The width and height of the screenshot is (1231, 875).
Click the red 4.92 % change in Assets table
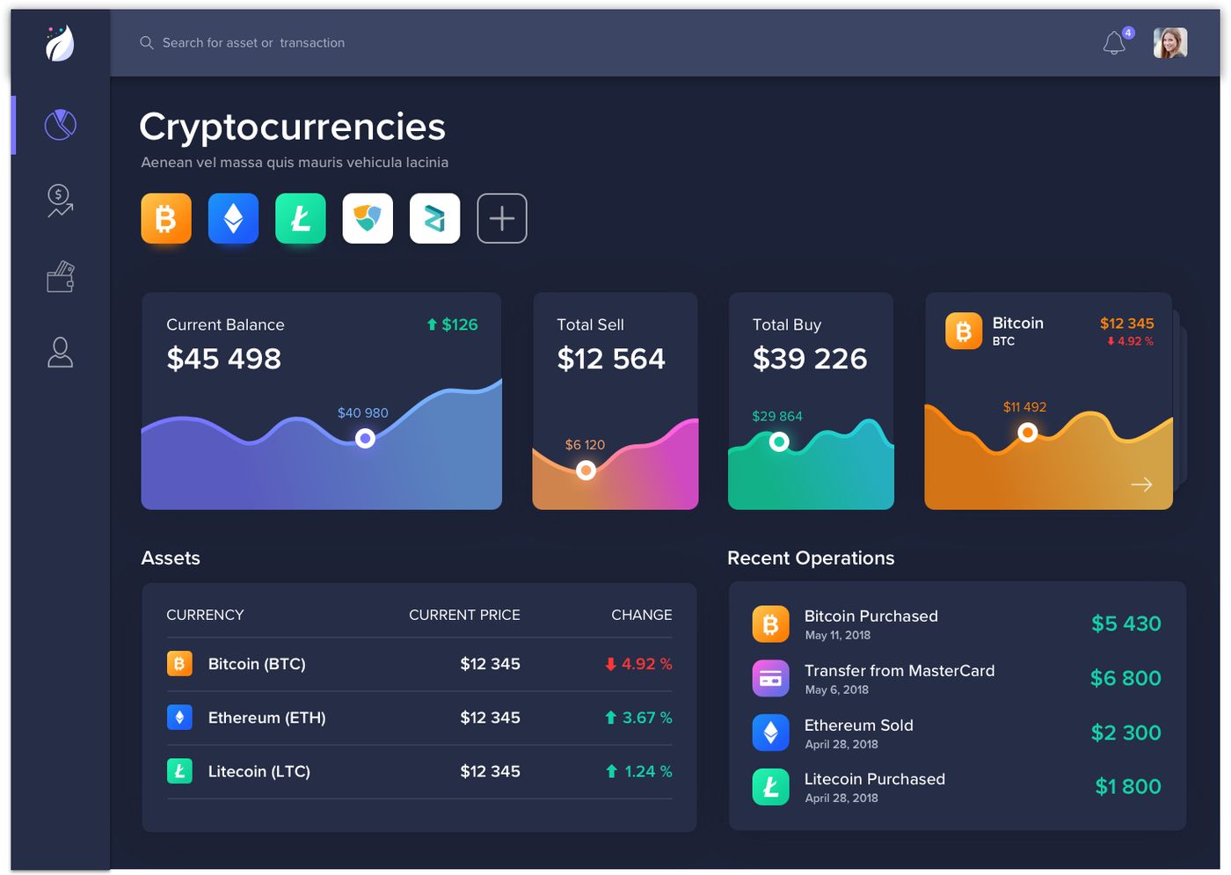tap(638, 664)
